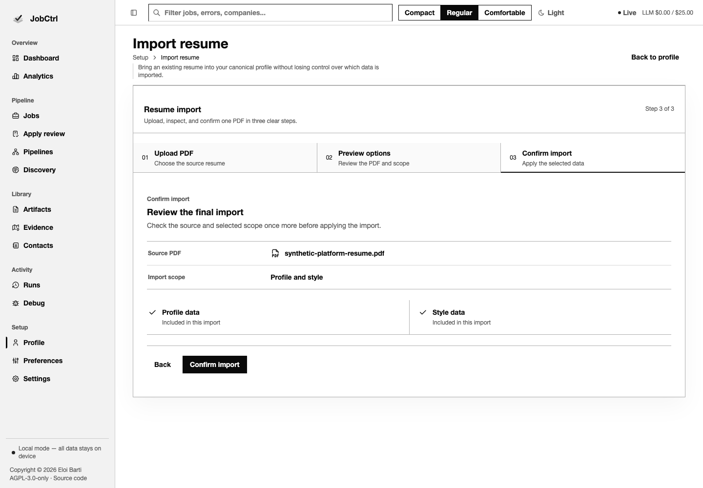Click the Evidence map icon
703x488 pixels.
[x=16, y=227]
